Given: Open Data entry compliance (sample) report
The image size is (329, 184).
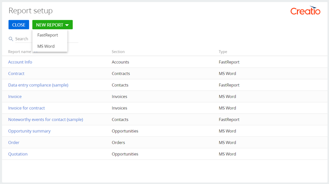Looking at the screenshot, I should click(x=38, y=85).
